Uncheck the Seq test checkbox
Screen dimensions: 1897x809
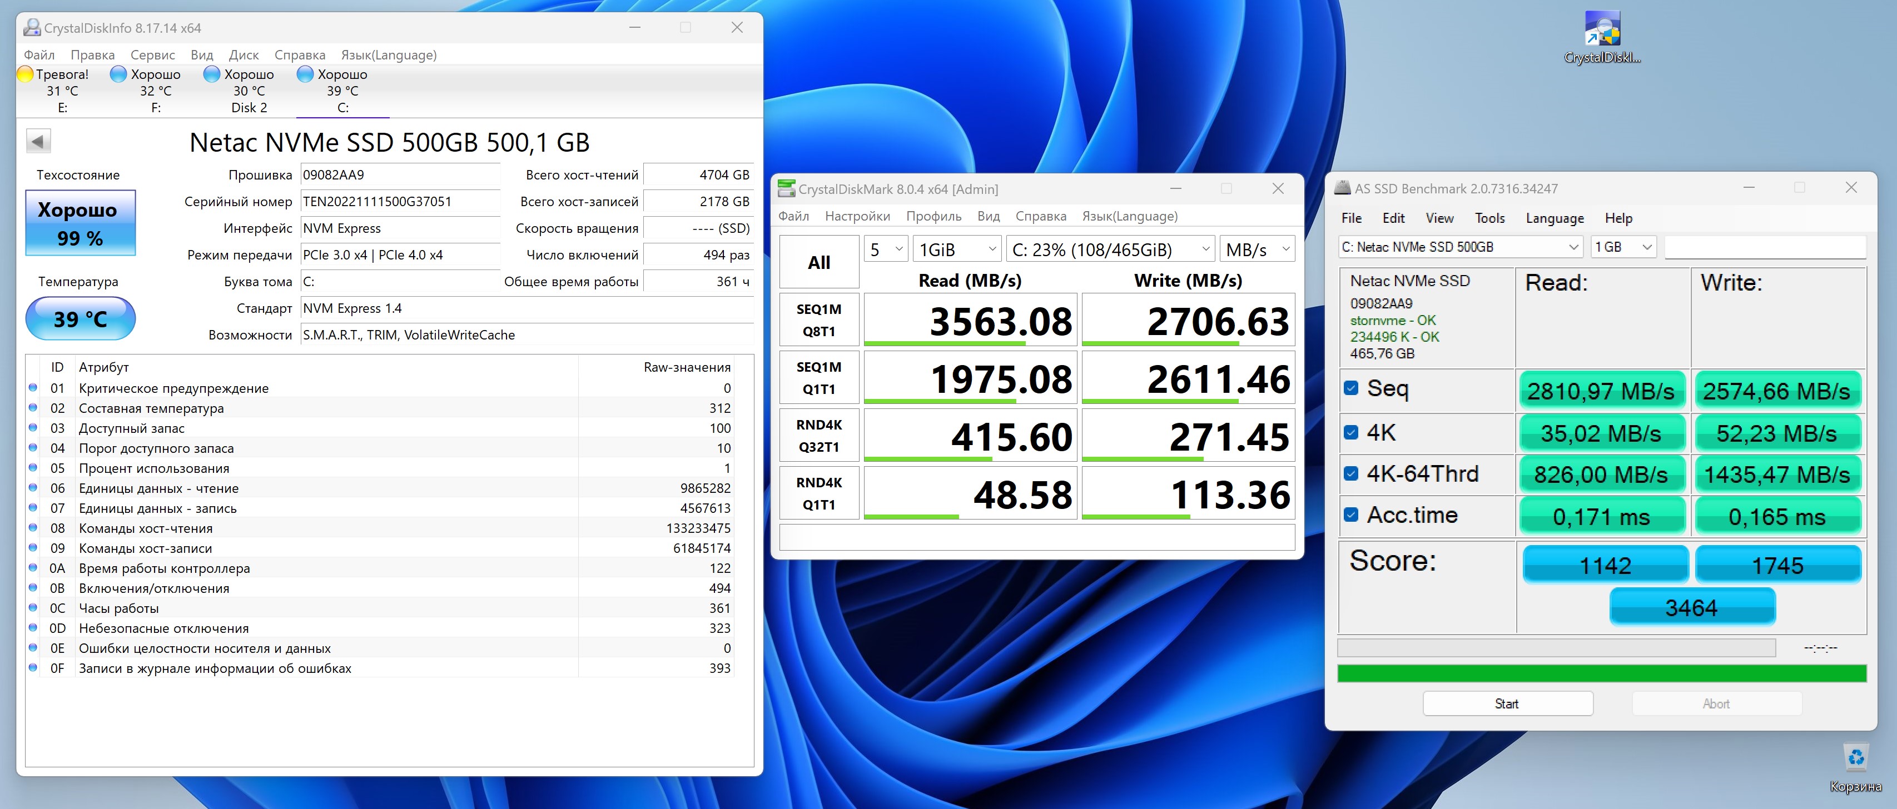(1350, 388)
